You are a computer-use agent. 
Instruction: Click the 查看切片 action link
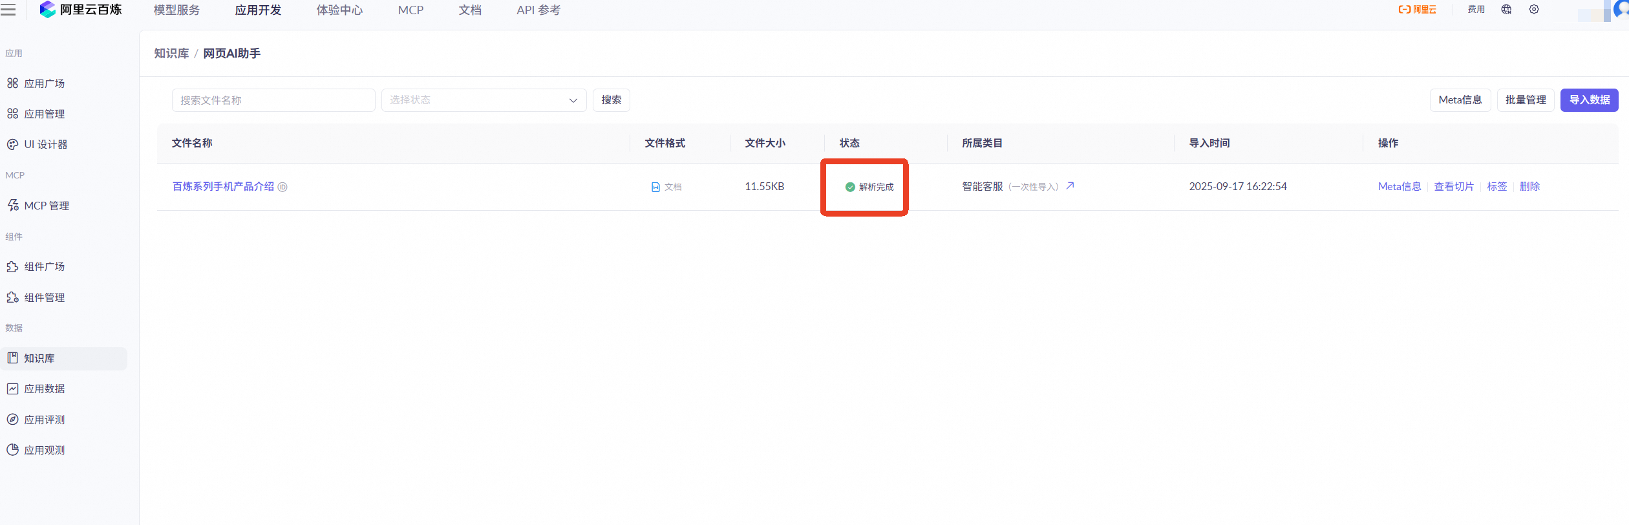pos(1454,186)
